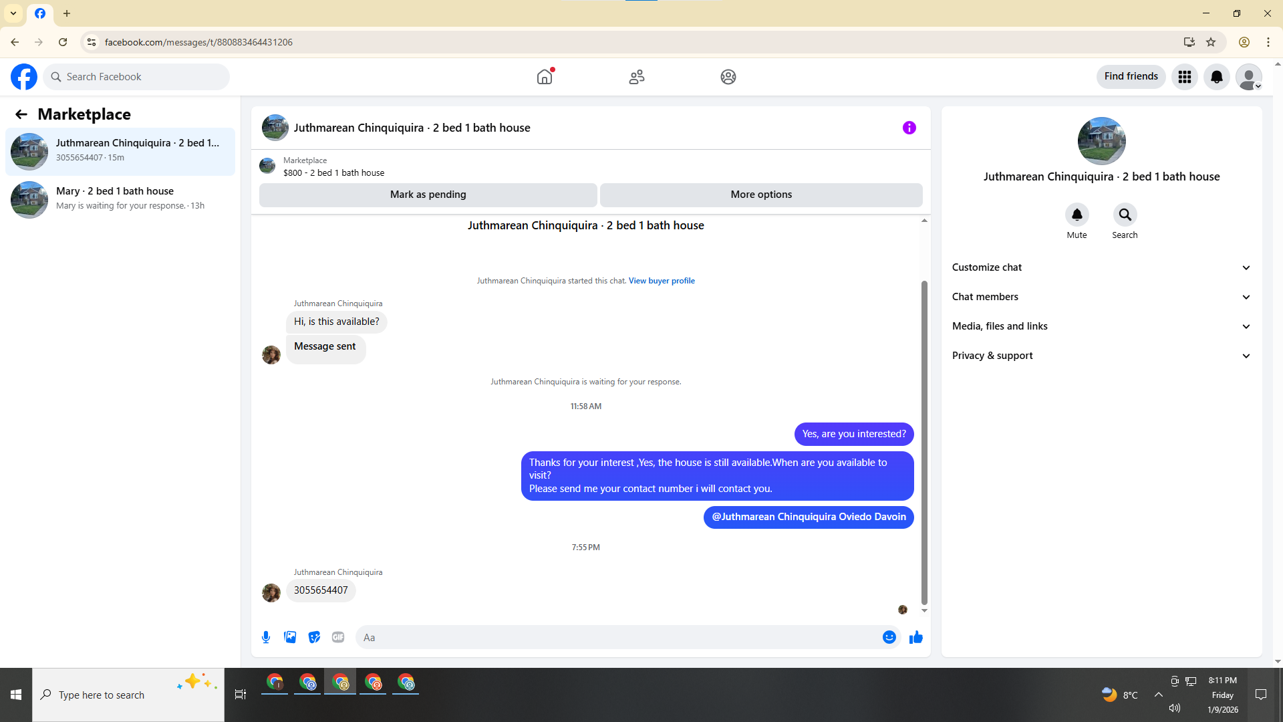Go to the Facebook Home tab
This screenshot has width=1283, height=722.
click(545, 77)
